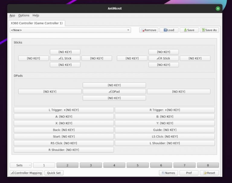
Task: Switch to set 5
Action: pos(138,165)
